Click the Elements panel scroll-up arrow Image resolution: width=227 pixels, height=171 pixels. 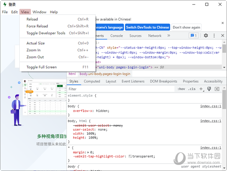(x=224, y=42)
